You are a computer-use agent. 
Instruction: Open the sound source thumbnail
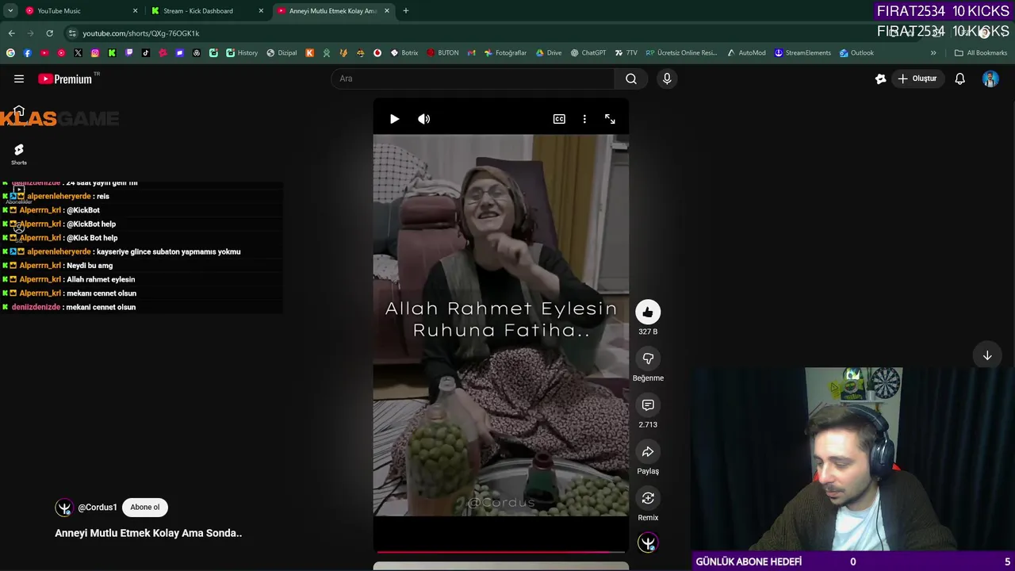tap(648, 542)
